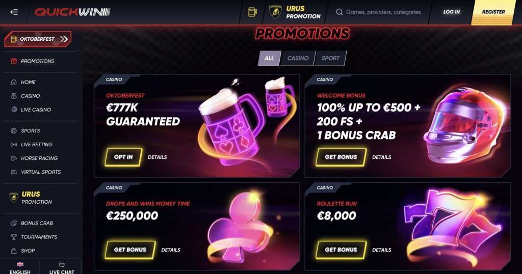
Task: Open the English language selector
Action: [20, 268]
